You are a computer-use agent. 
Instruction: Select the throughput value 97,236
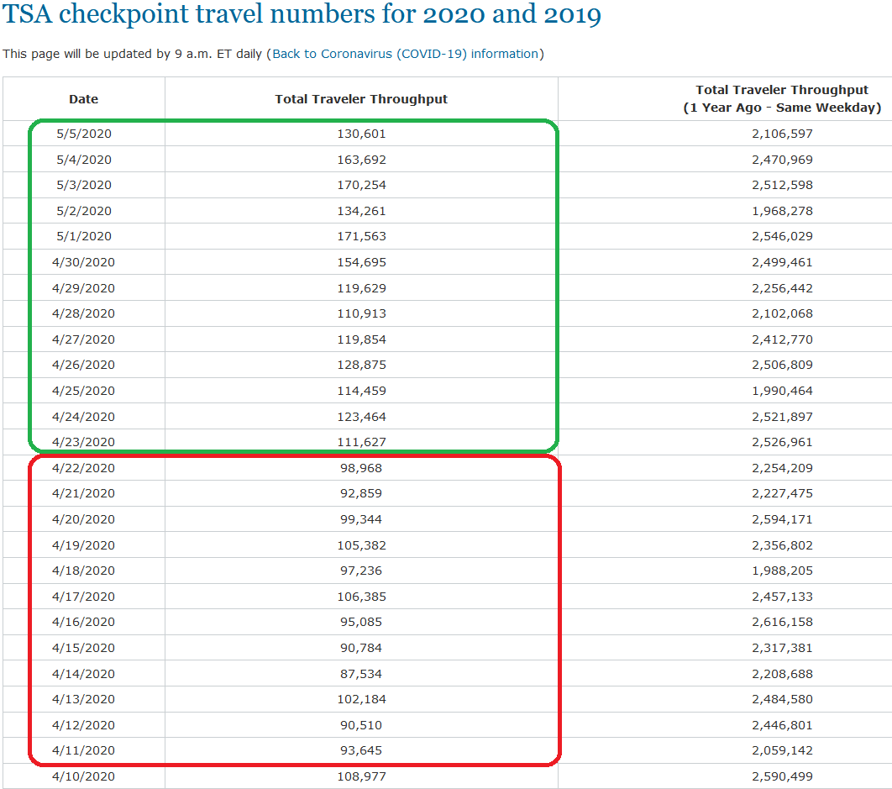[361, 571]
